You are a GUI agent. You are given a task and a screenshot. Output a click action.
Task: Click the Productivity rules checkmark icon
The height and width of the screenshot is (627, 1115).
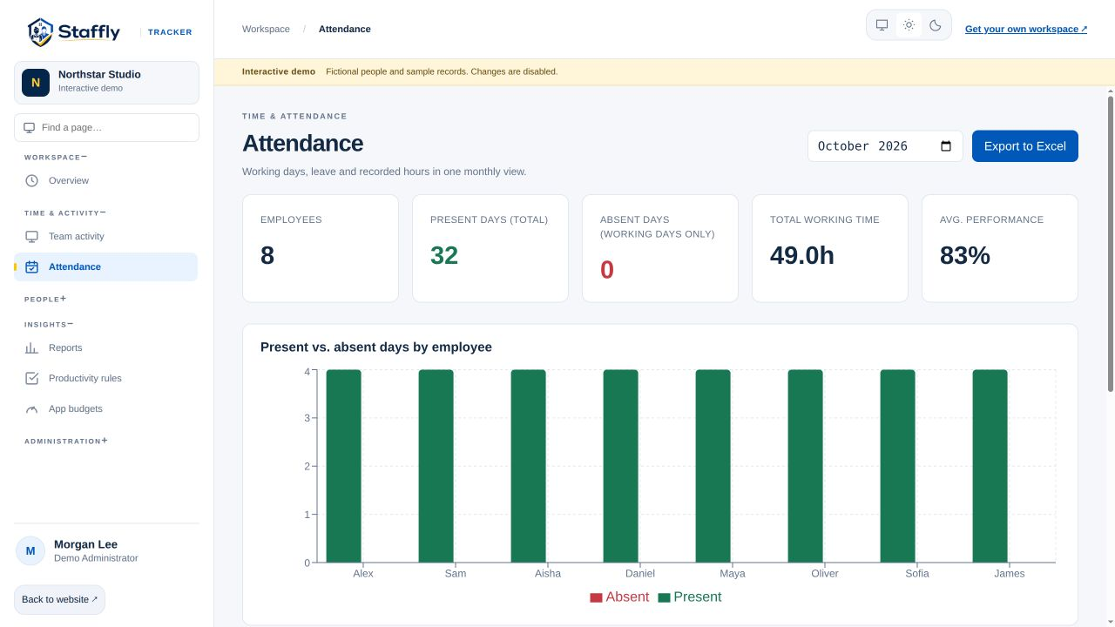tap(31, 378)
